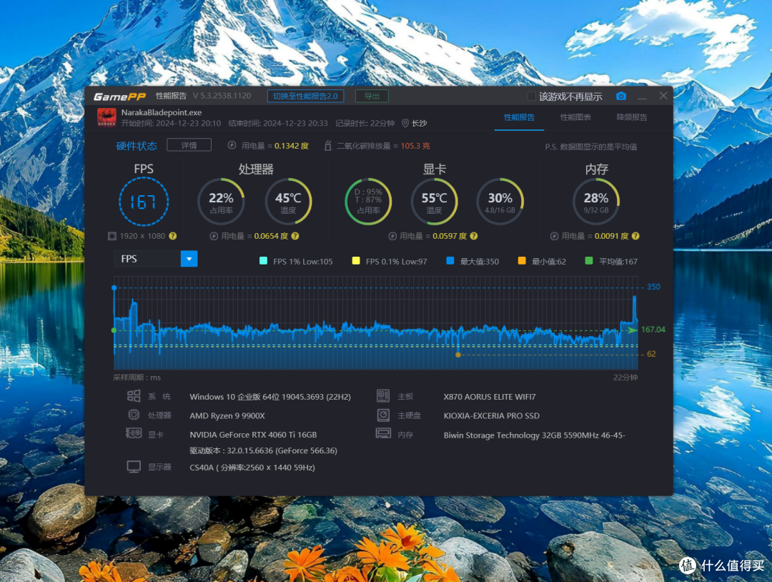Click the 切换至性能报告2.0 button
772x582 pixels.
(x=306, y=96)
